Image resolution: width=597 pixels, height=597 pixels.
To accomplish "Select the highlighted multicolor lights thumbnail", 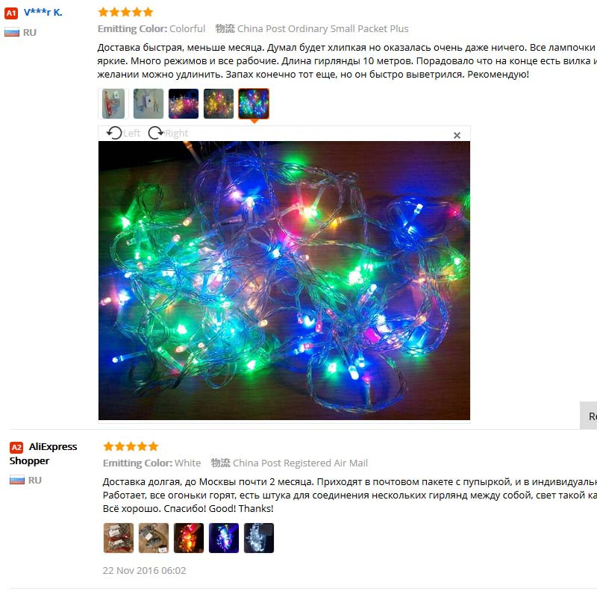I will click(254, 104).
